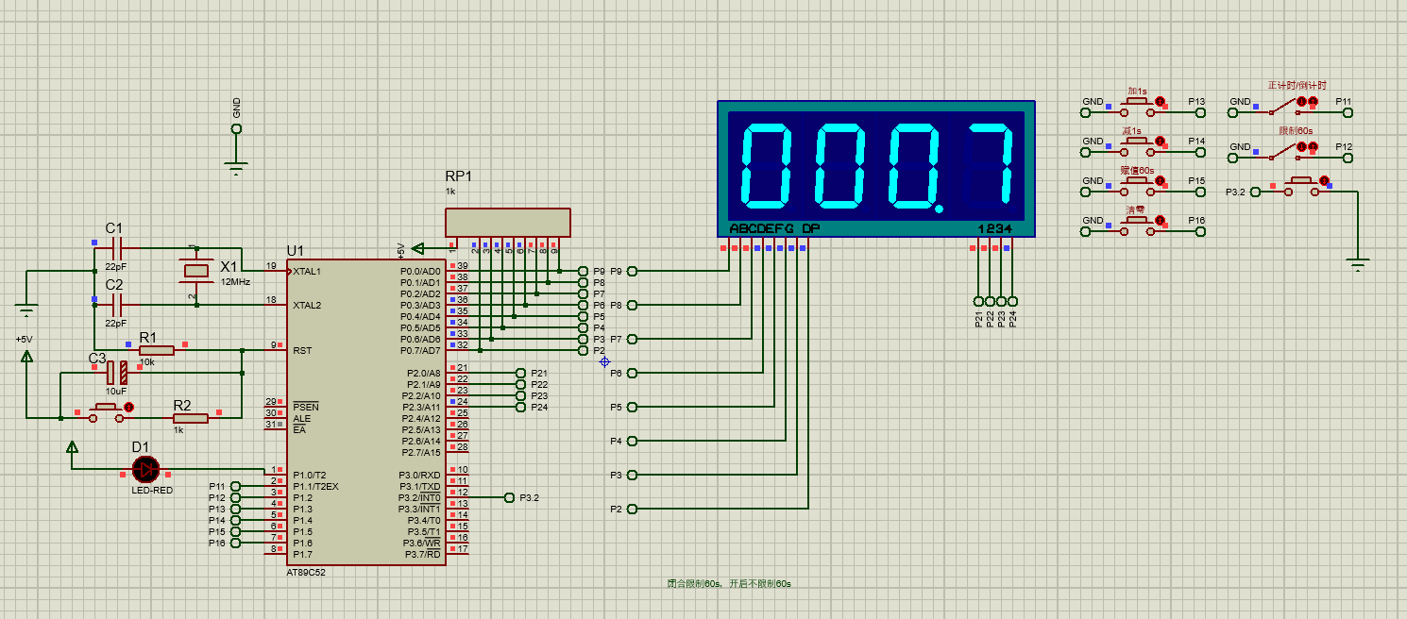Click the P1.0/T2 pin label
The width and height of the screenshot is (1407, 619).
click(310, 476)
